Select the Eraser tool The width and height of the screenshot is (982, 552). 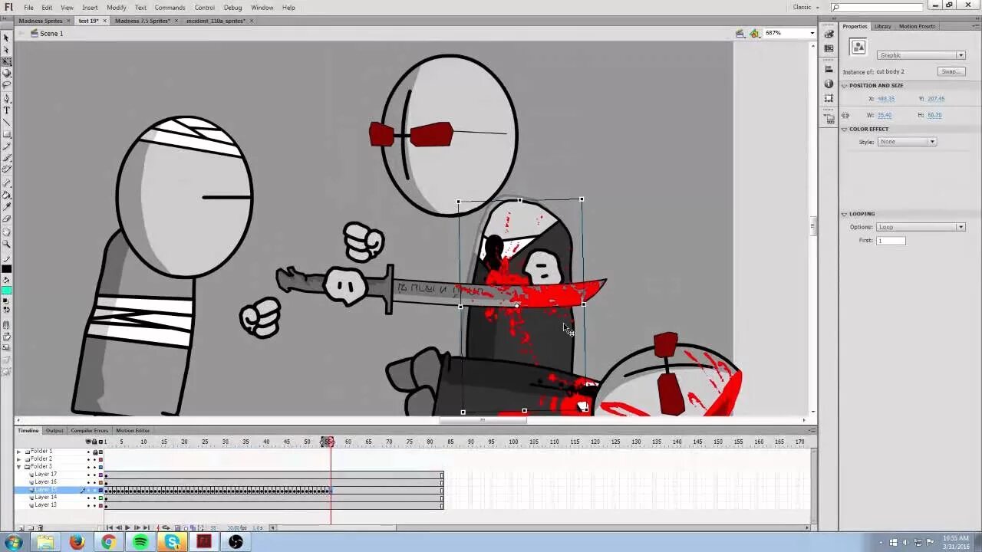[x=6, y=219]
